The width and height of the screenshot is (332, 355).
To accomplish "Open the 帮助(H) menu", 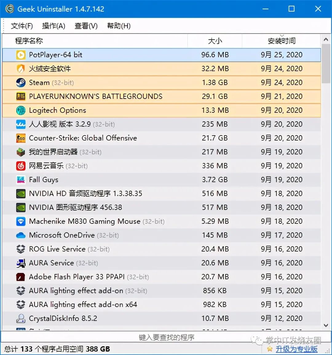I will pyautogui.click(x=119, y=26).
